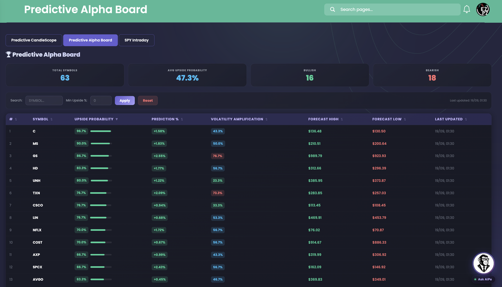Click Forecast High sort arrows
Viewport: 502px width, 287px height.
[x=342, y=120]
